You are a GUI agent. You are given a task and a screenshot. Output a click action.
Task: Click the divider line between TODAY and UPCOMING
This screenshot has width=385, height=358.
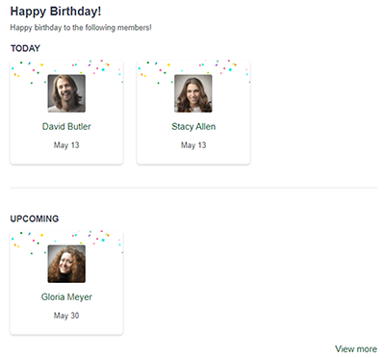(193, 188)
